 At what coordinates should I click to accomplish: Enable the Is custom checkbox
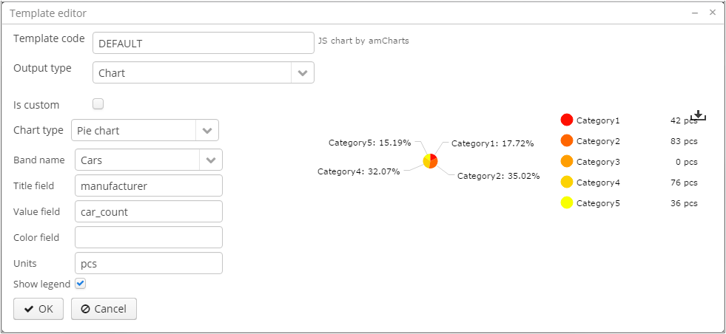point(98,104)
